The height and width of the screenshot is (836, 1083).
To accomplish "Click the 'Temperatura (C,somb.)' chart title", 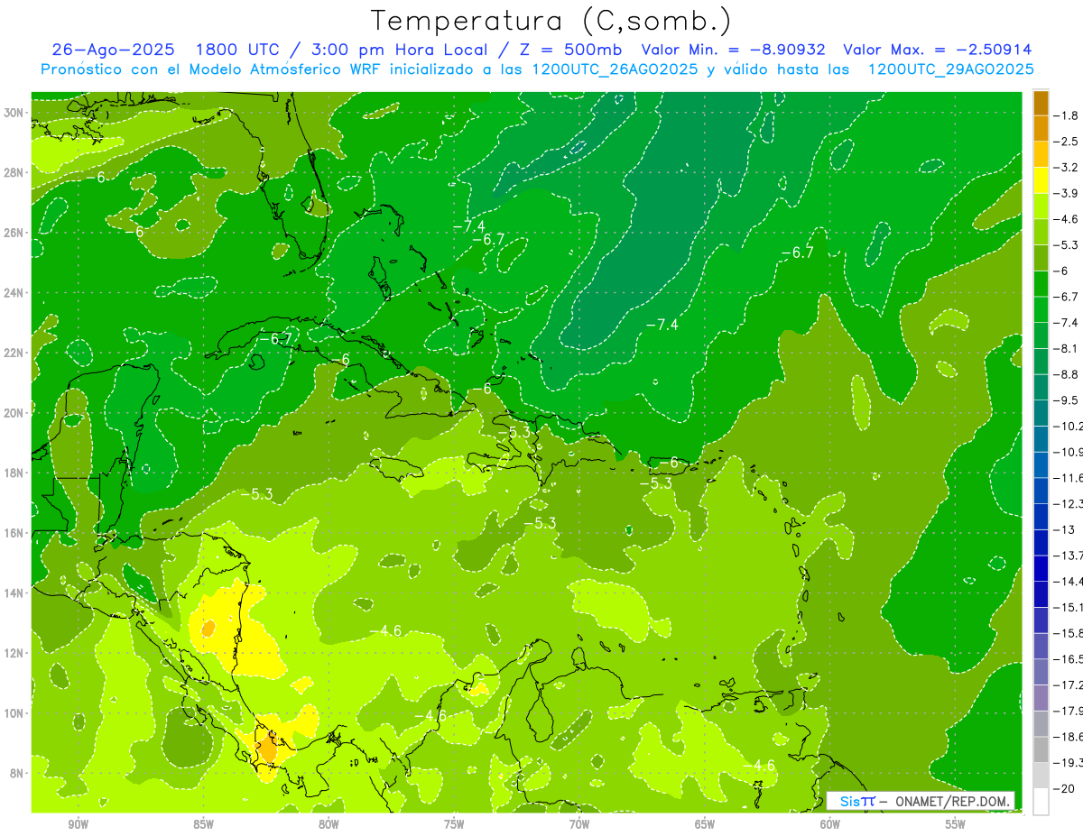I will tap(551, 21).
